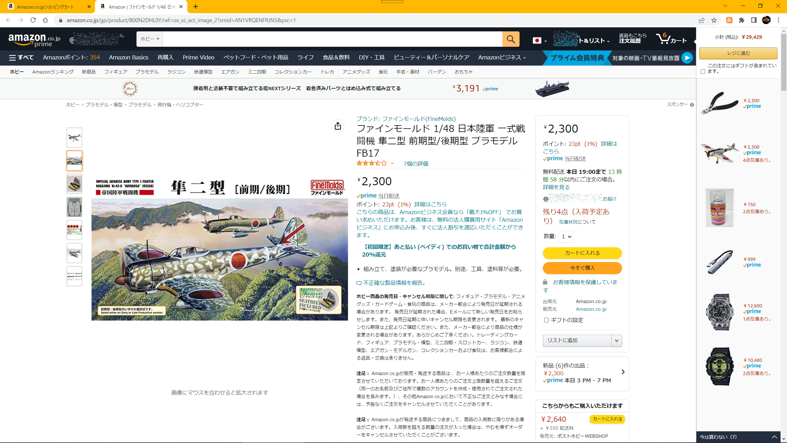787x443 pixels.
Task: Open the browser profile avatar
Action: pos(766,20)
